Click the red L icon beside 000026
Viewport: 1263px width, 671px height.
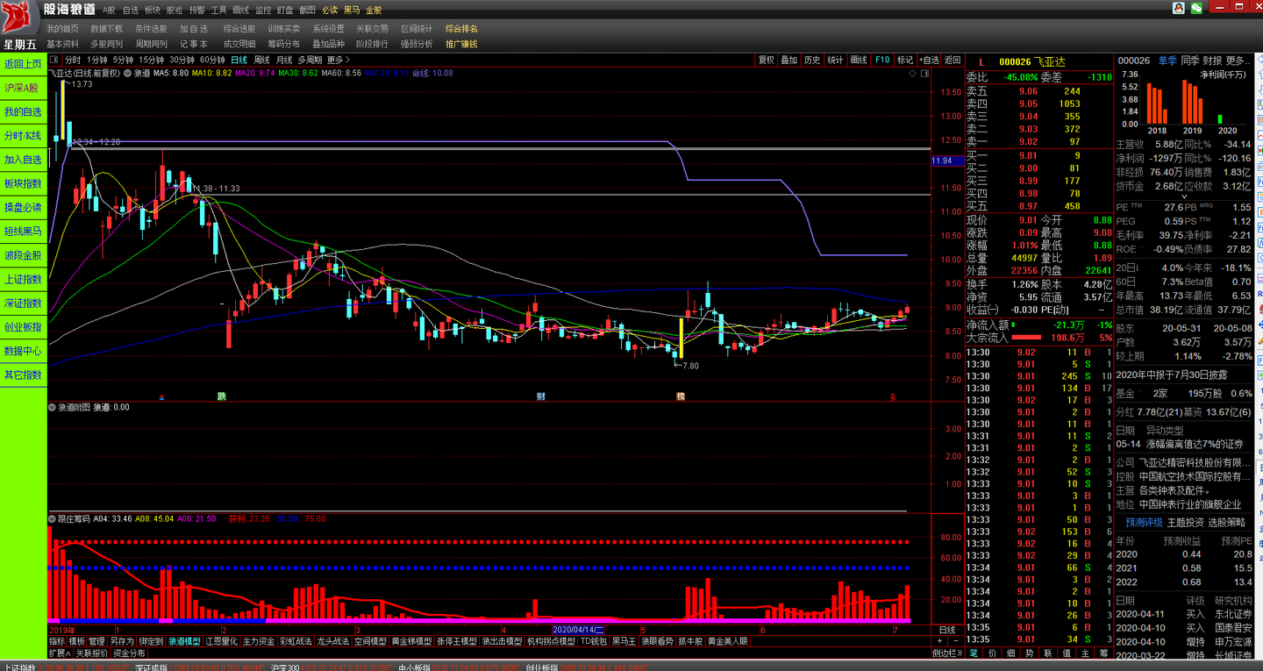[981, 61]
